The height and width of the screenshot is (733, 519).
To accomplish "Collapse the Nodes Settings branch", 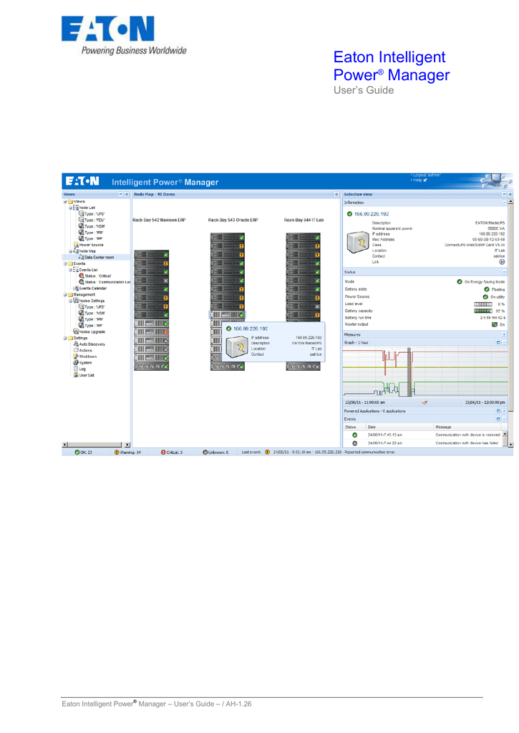I will tap(71, 301).
